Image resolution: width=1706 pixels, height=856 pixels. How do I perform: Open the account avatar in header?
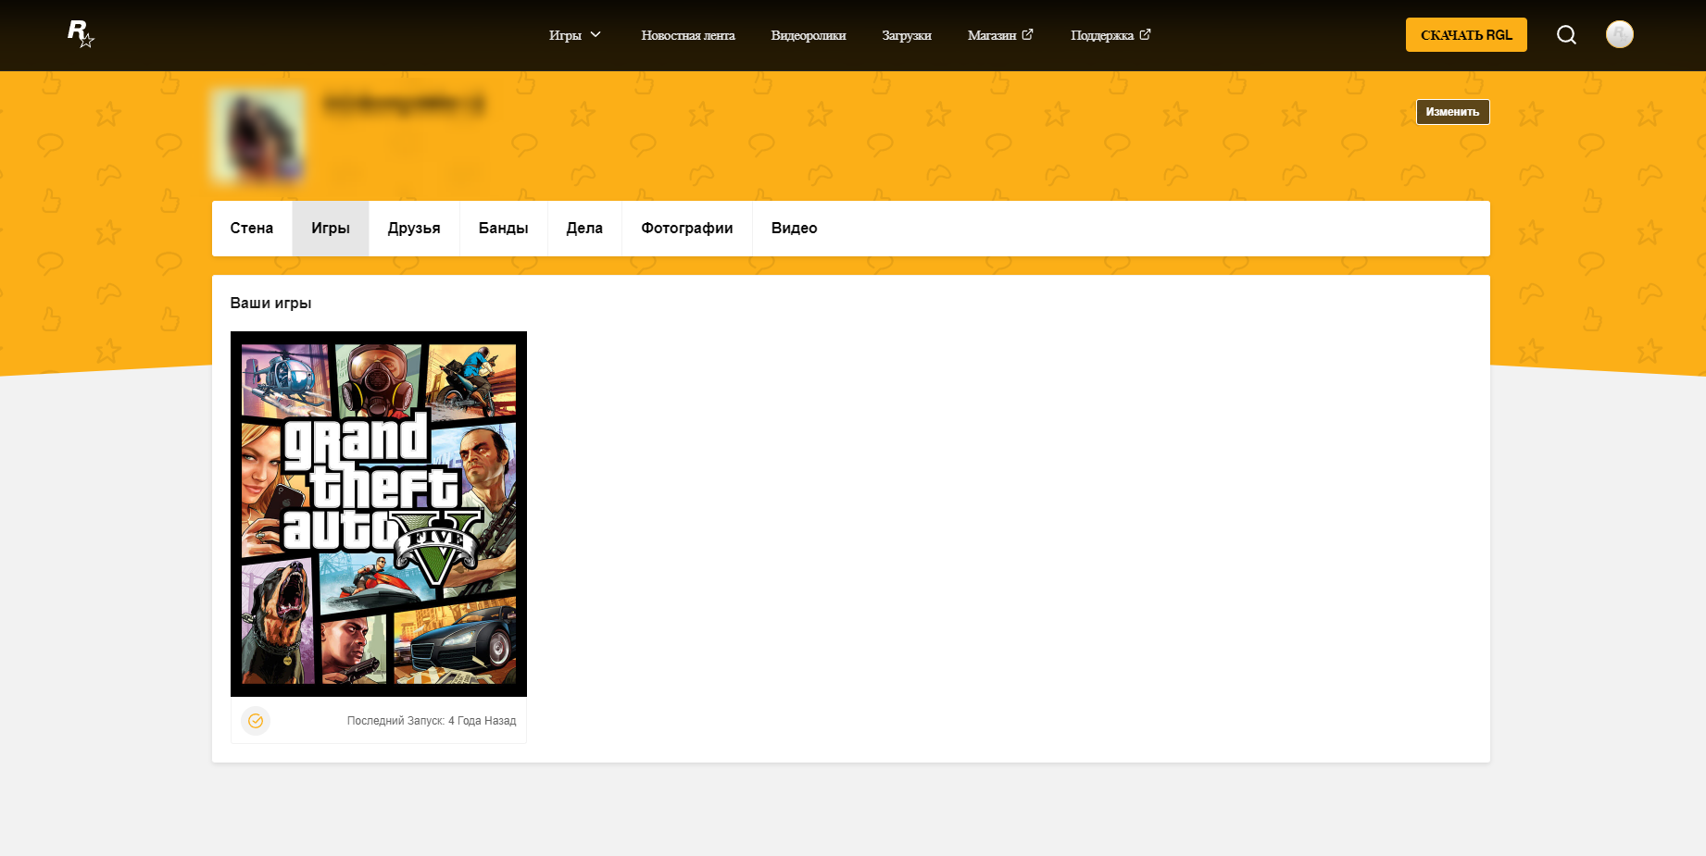coord(1619,35)
